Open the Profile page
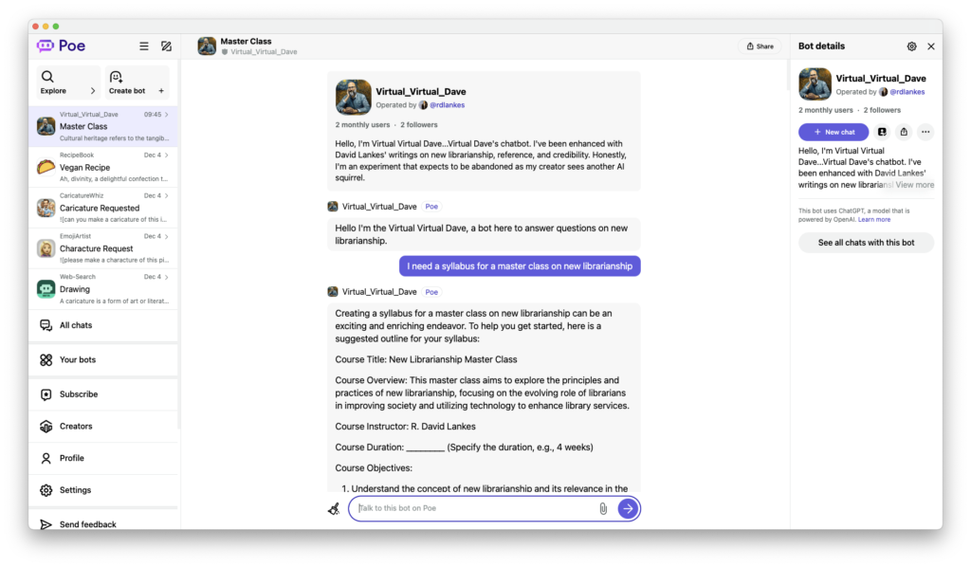The width and height of the screenshot is (971, 567). click(102, 458)
